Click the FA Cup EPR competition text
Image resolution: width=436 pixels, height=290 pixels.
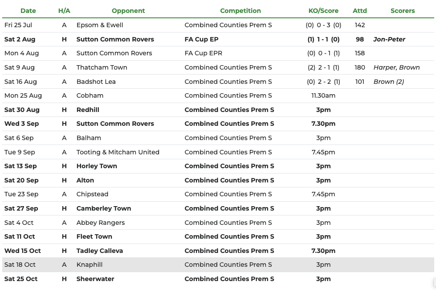[203, 53]
